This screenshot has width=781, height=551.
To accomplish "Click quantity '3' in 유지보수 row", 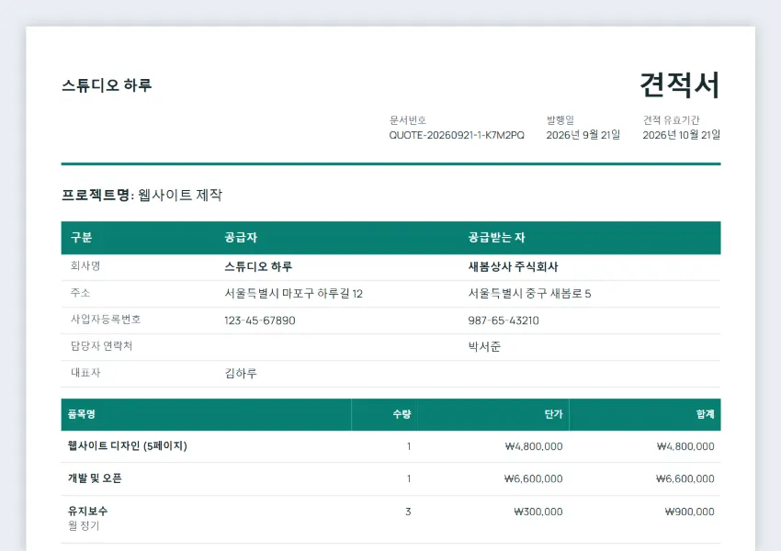I will 408,512.
